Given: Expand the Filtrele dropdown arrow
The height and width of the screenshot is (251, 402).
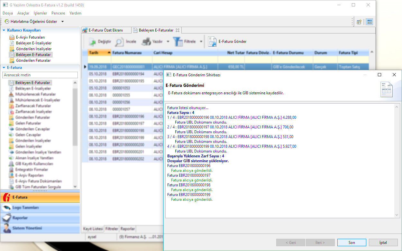Looking at the screenshot, I should click(x=201, y=42).
